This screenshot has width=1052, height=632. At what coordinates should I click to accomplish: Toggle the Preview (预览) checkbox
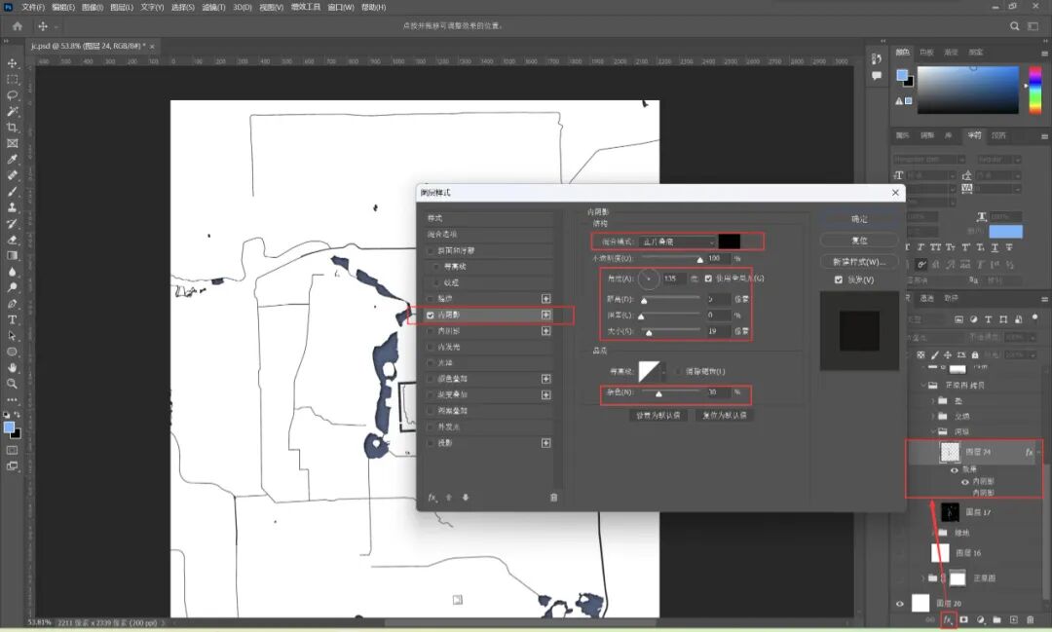839,279
